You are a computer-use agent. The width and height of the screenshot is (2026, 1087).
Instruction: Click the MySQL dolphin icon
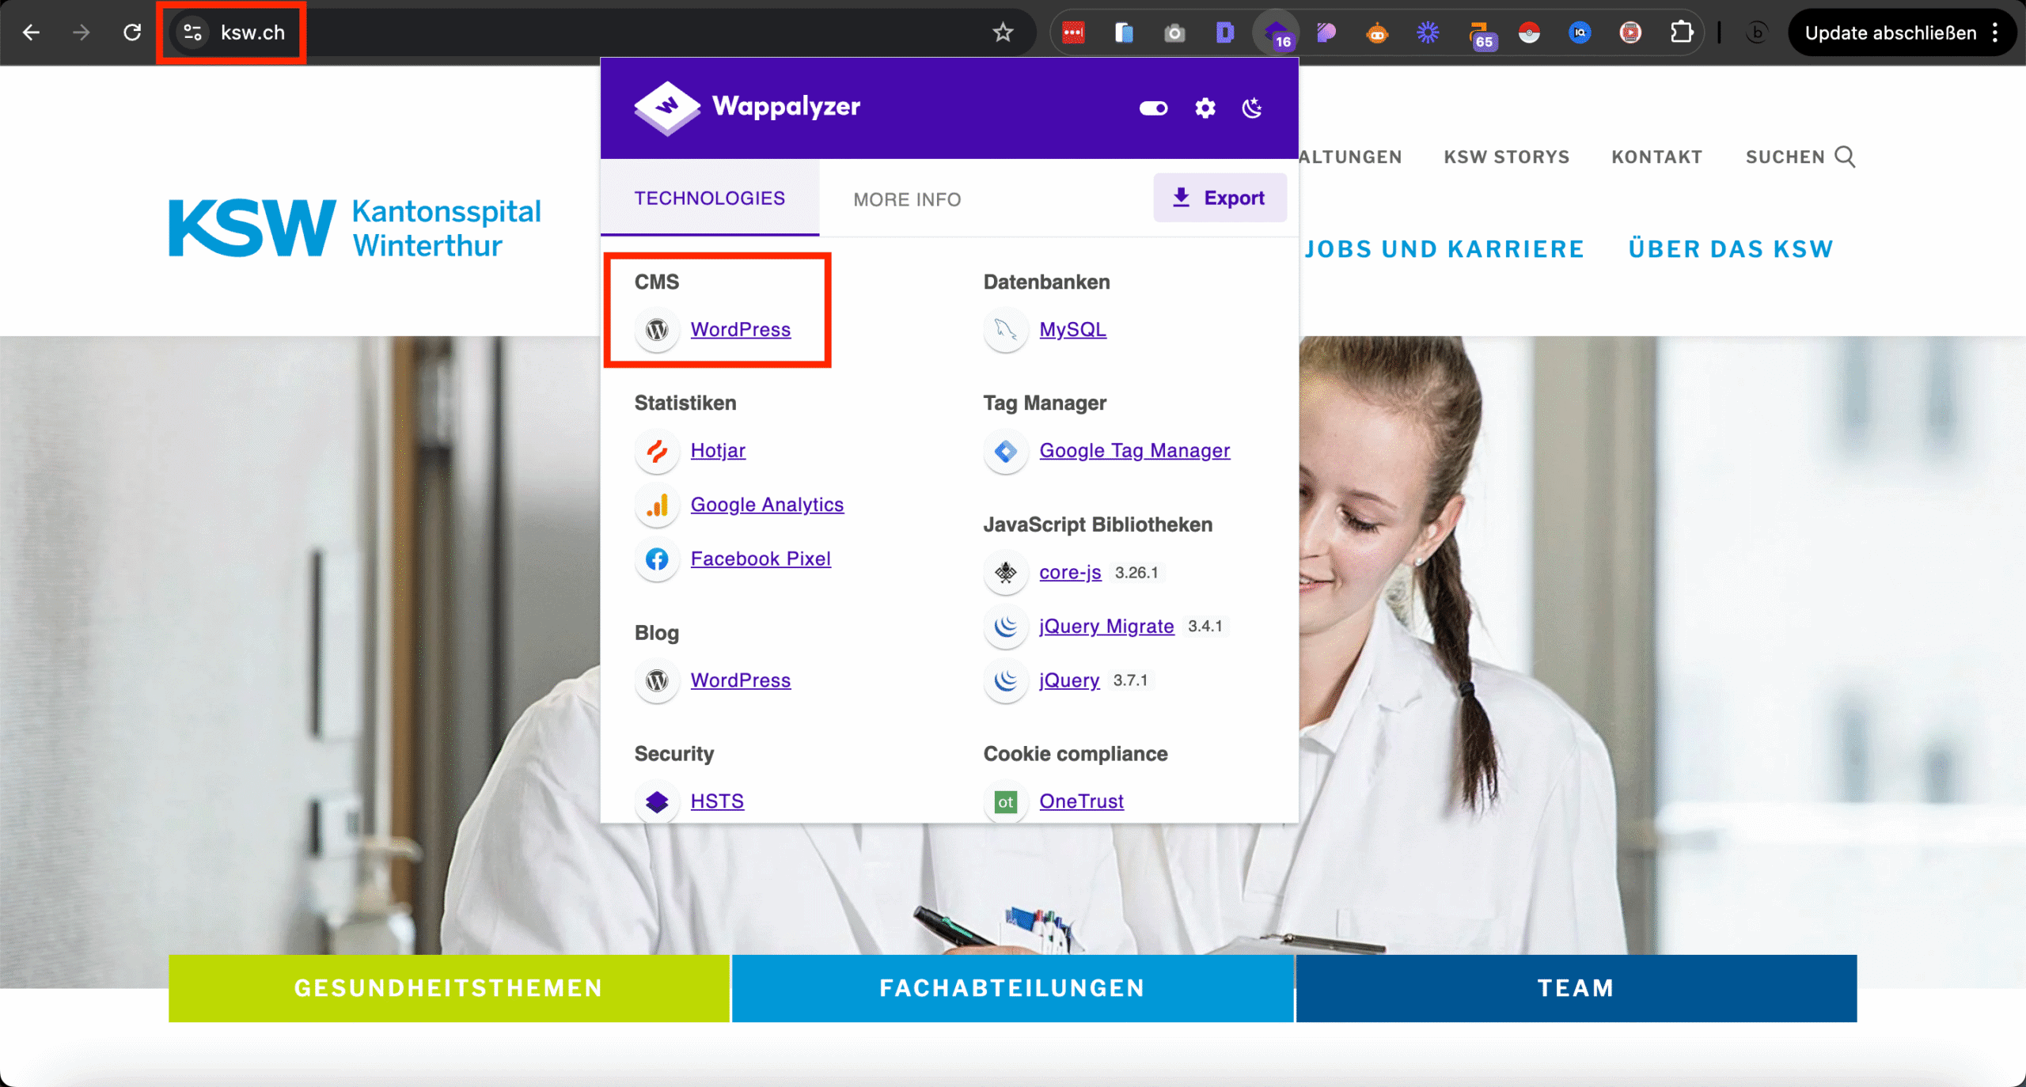click(1006, 329)
